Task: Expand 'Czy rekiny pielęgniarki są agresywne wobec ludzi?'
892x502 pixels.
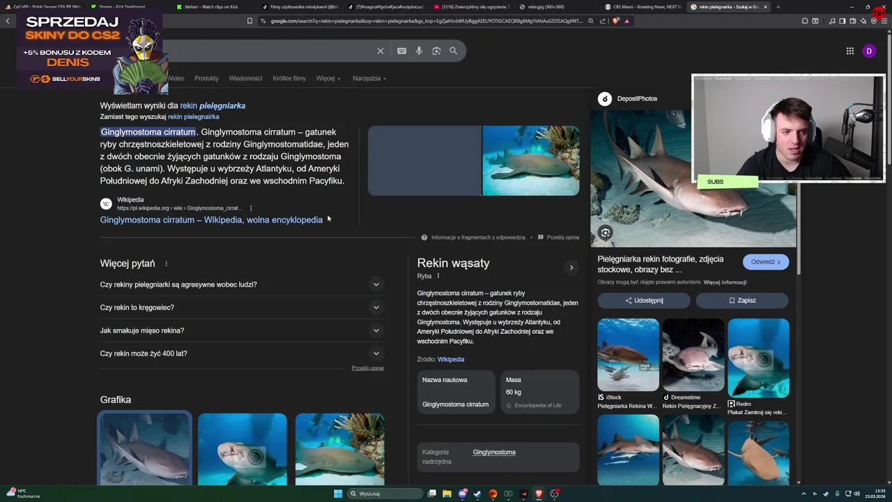Action: tap(376, 284)
